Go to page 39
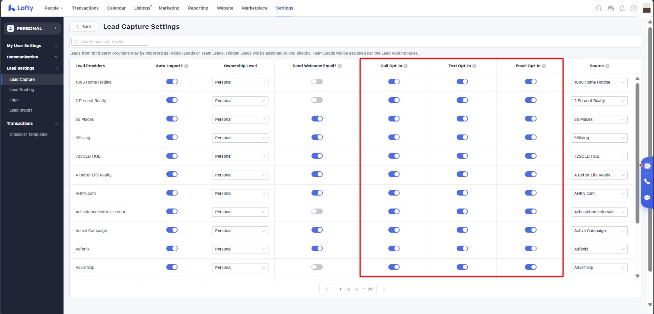 coord(370,289)
